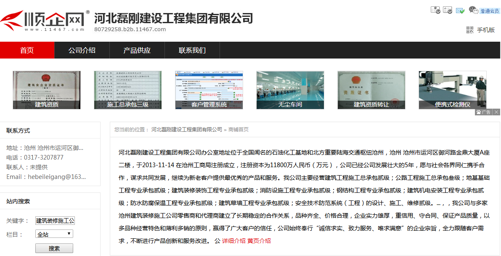The width and height of the screenshot is (501, 256).
Task: Open the 施工总承包三级 ad thumbnail
Action: click(128, 90)
